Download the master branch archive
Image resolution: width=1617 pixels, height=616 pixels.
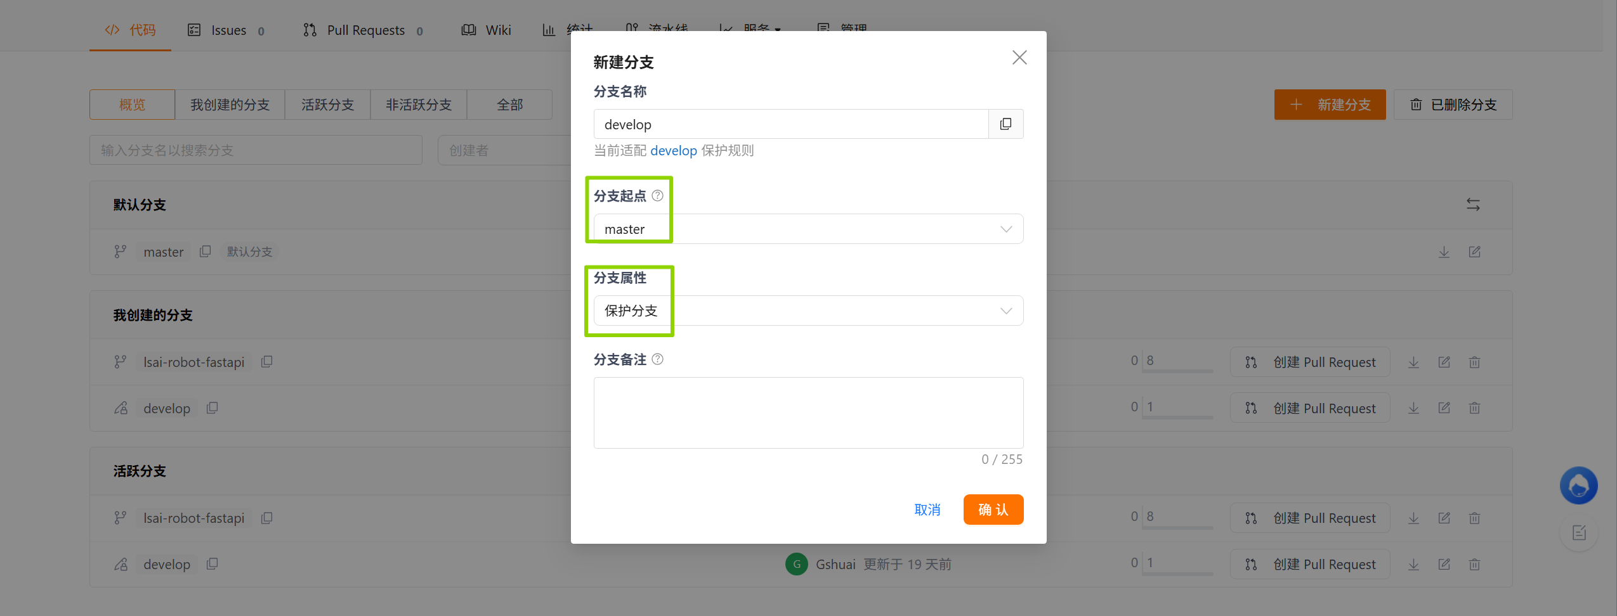pos(1444,252)
